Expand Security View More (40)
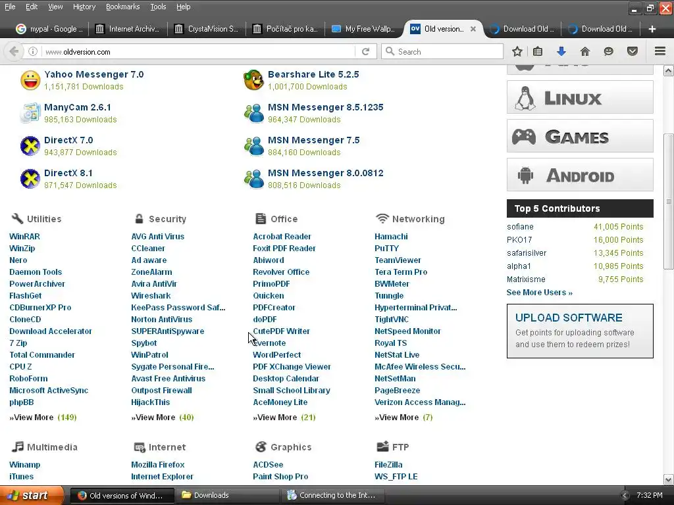674x505 pixels. 163,418
